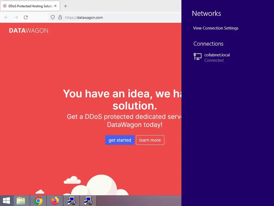Click the browser forward arrow
This screenshot has width=274, height=206.
16,17
